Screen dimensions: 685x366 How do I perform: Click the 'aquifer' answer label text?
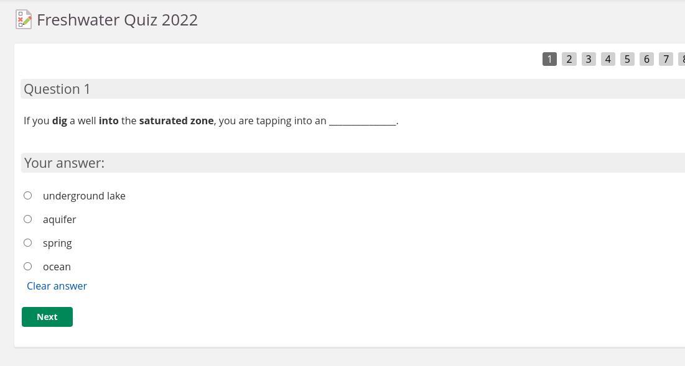(59, 219)
